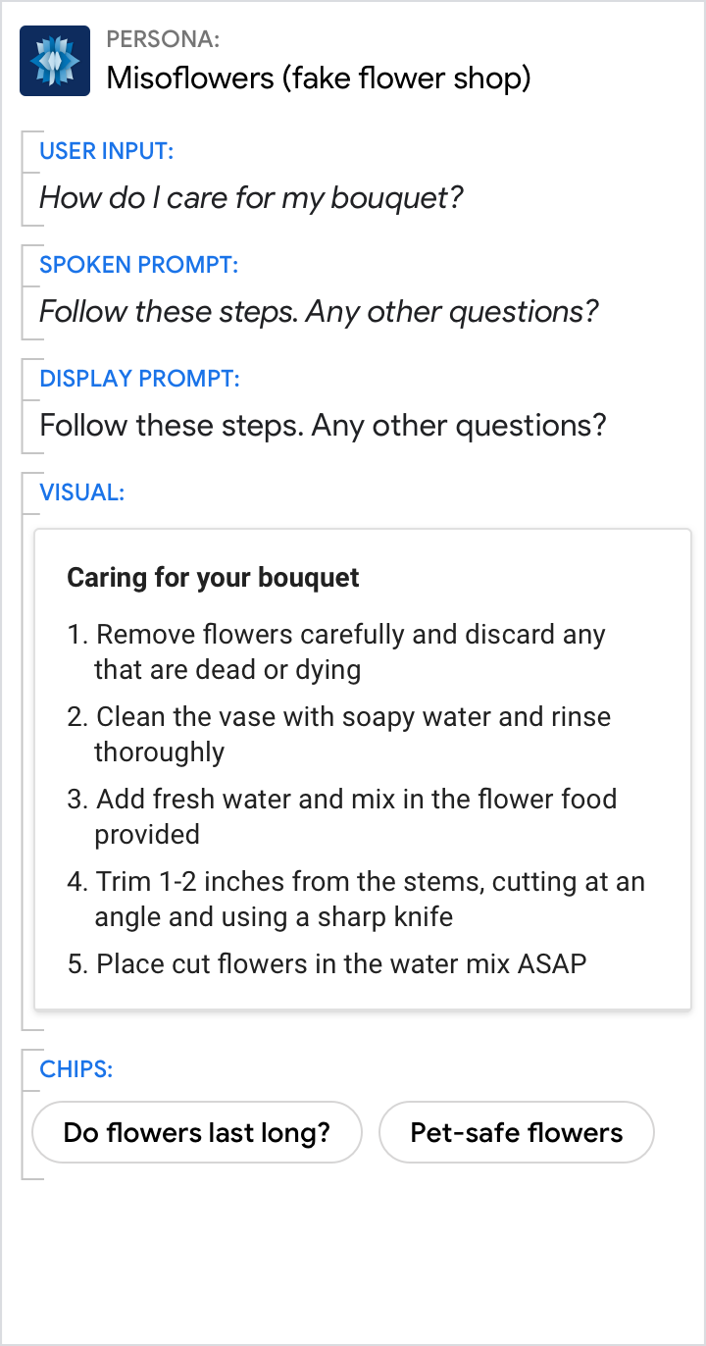The image size is (706, 1346).
Task: Click the USER INPUT label
Action: point(106,151)
